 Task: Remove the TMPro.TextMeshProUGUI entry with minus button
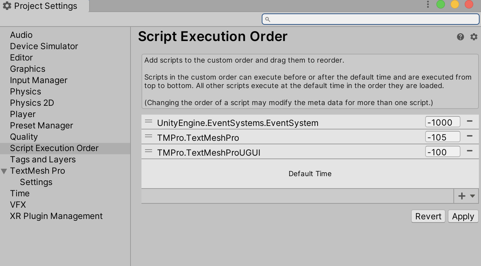pos(470,151)
